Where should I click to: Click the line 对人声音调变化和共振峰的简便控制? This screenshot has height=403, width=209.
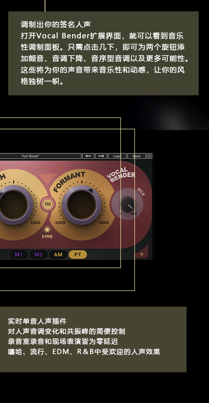click(x=66, y=331)
